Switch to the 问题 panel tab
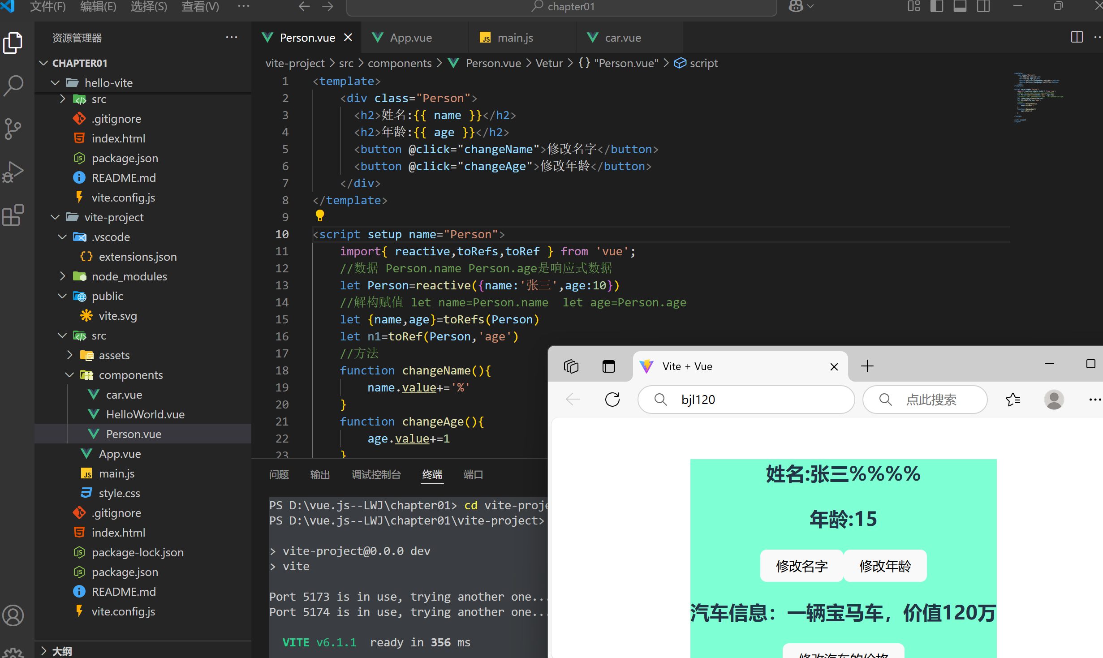The width and height of the screenshot is (1103, 658). pyautogui.click(x=279, y=474)
